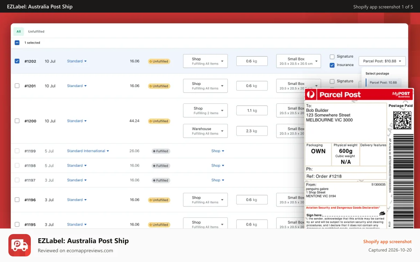Open Shop Fulfilling 2 Items dropdown for #1200

205,110
